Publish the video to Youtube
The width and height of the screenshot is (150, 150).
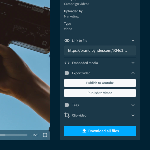[x=100, y=83]
